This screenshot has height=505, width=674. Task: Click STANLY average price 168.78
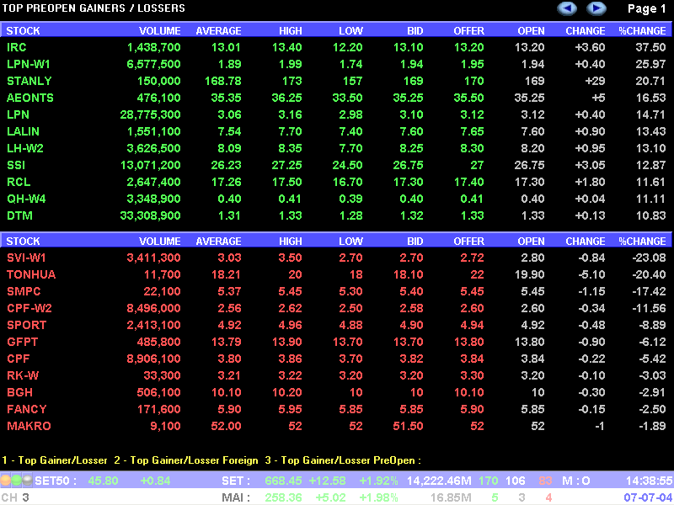222,81
